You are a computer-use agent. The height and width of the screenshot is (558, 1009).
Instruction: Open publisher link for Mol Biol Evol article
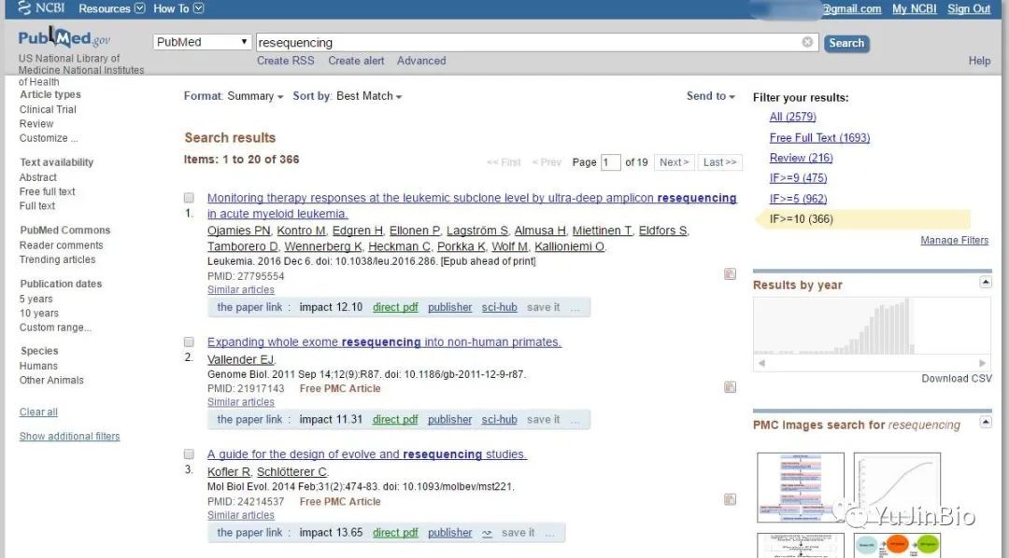[x=449, y=532]
